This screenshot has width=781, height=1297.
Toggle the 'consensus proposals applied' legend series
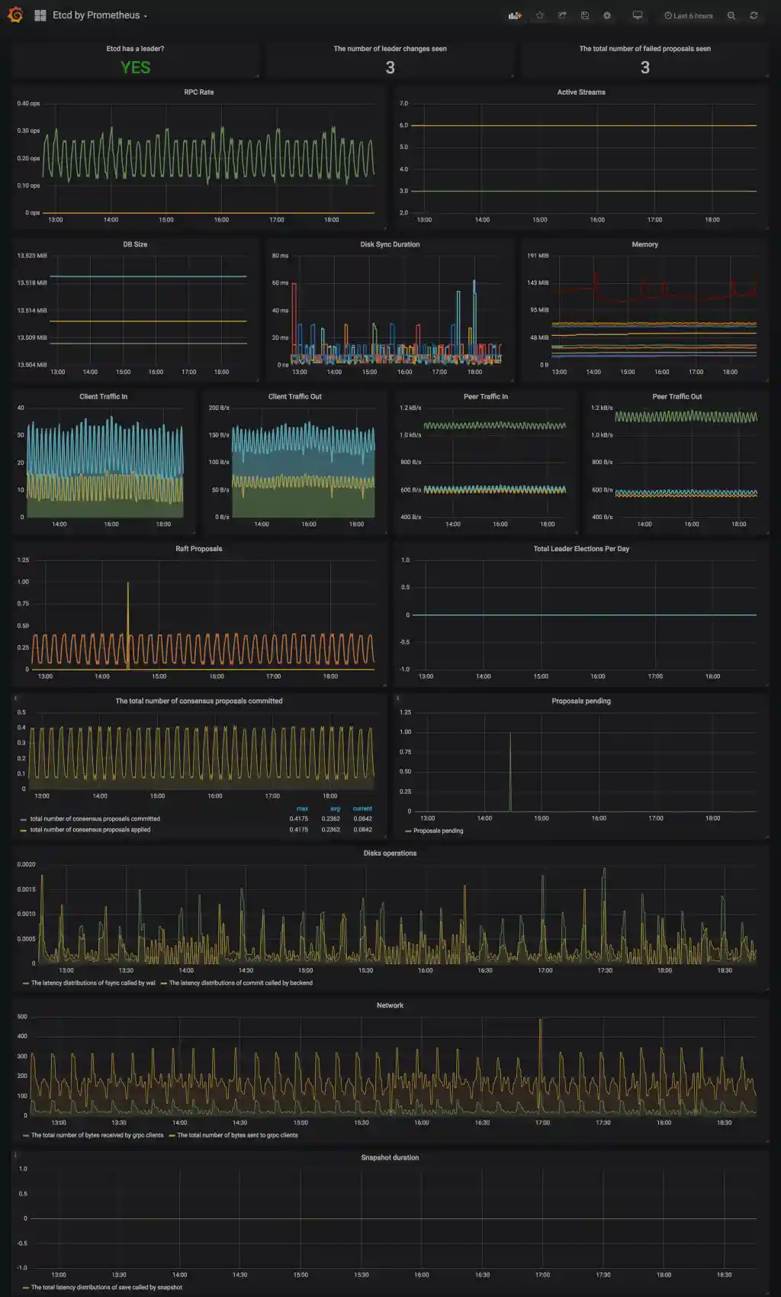(90, 830)
